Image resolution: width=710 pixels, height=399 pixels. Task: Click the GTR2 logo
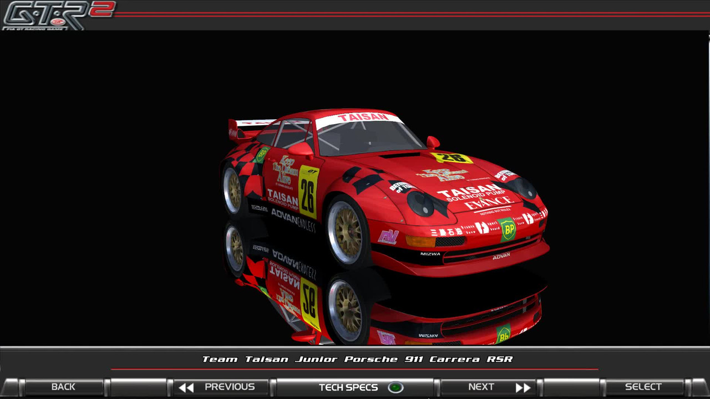coord(58,15)
